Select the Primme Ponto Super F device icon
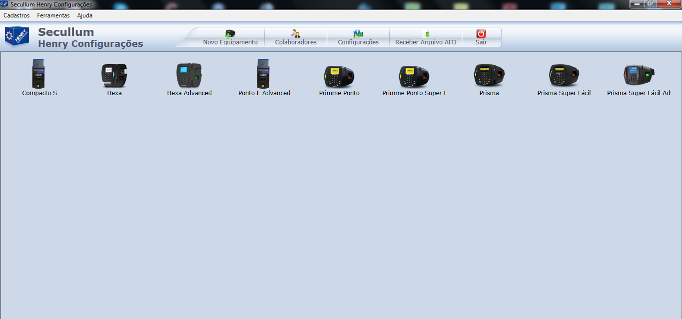 point(414,76)
